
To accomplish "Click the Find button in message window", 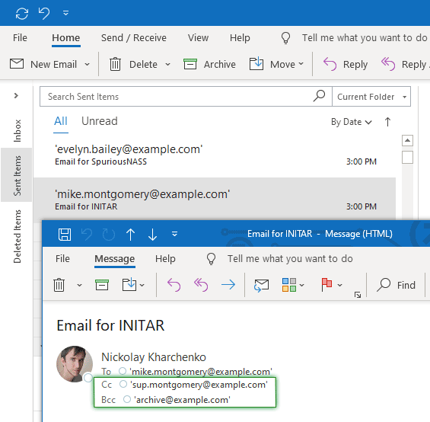I will coord(396,285).
